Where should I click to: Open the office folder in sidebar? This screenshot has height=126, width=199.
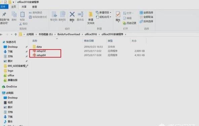coord(11,75)
